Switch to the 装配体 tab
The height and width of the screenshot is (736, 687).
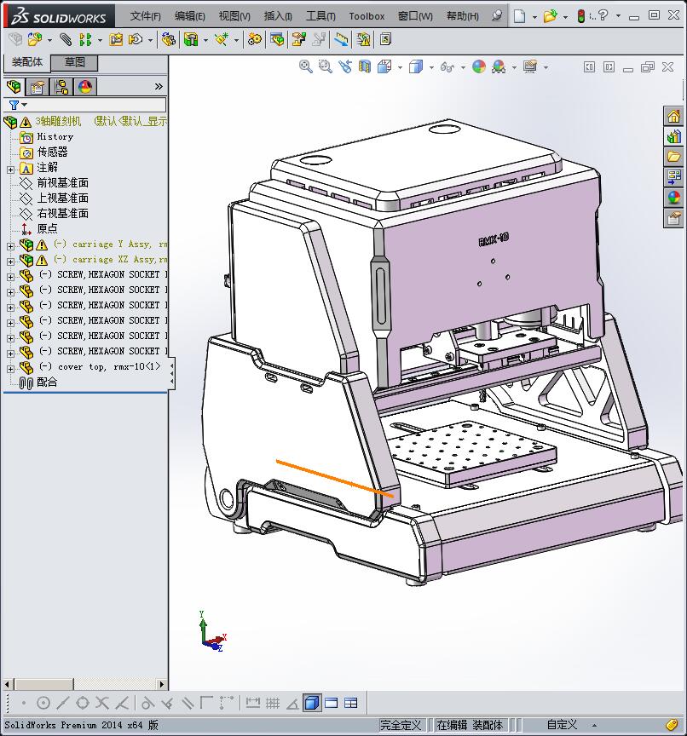click(26, 62)
